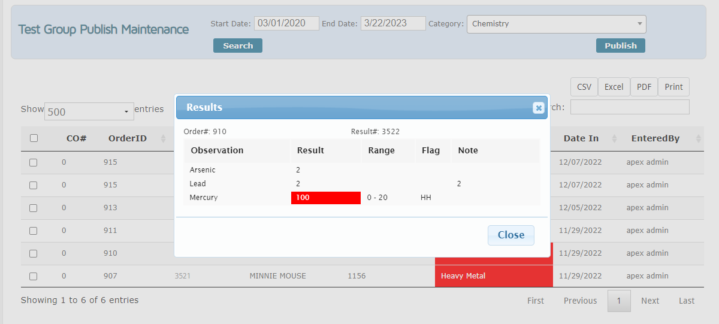Image resolution: width=719 pixels, height=324 pixels.
Task: Click the MINNIE MOUSE patient name
Action: (x=277, y=276)
